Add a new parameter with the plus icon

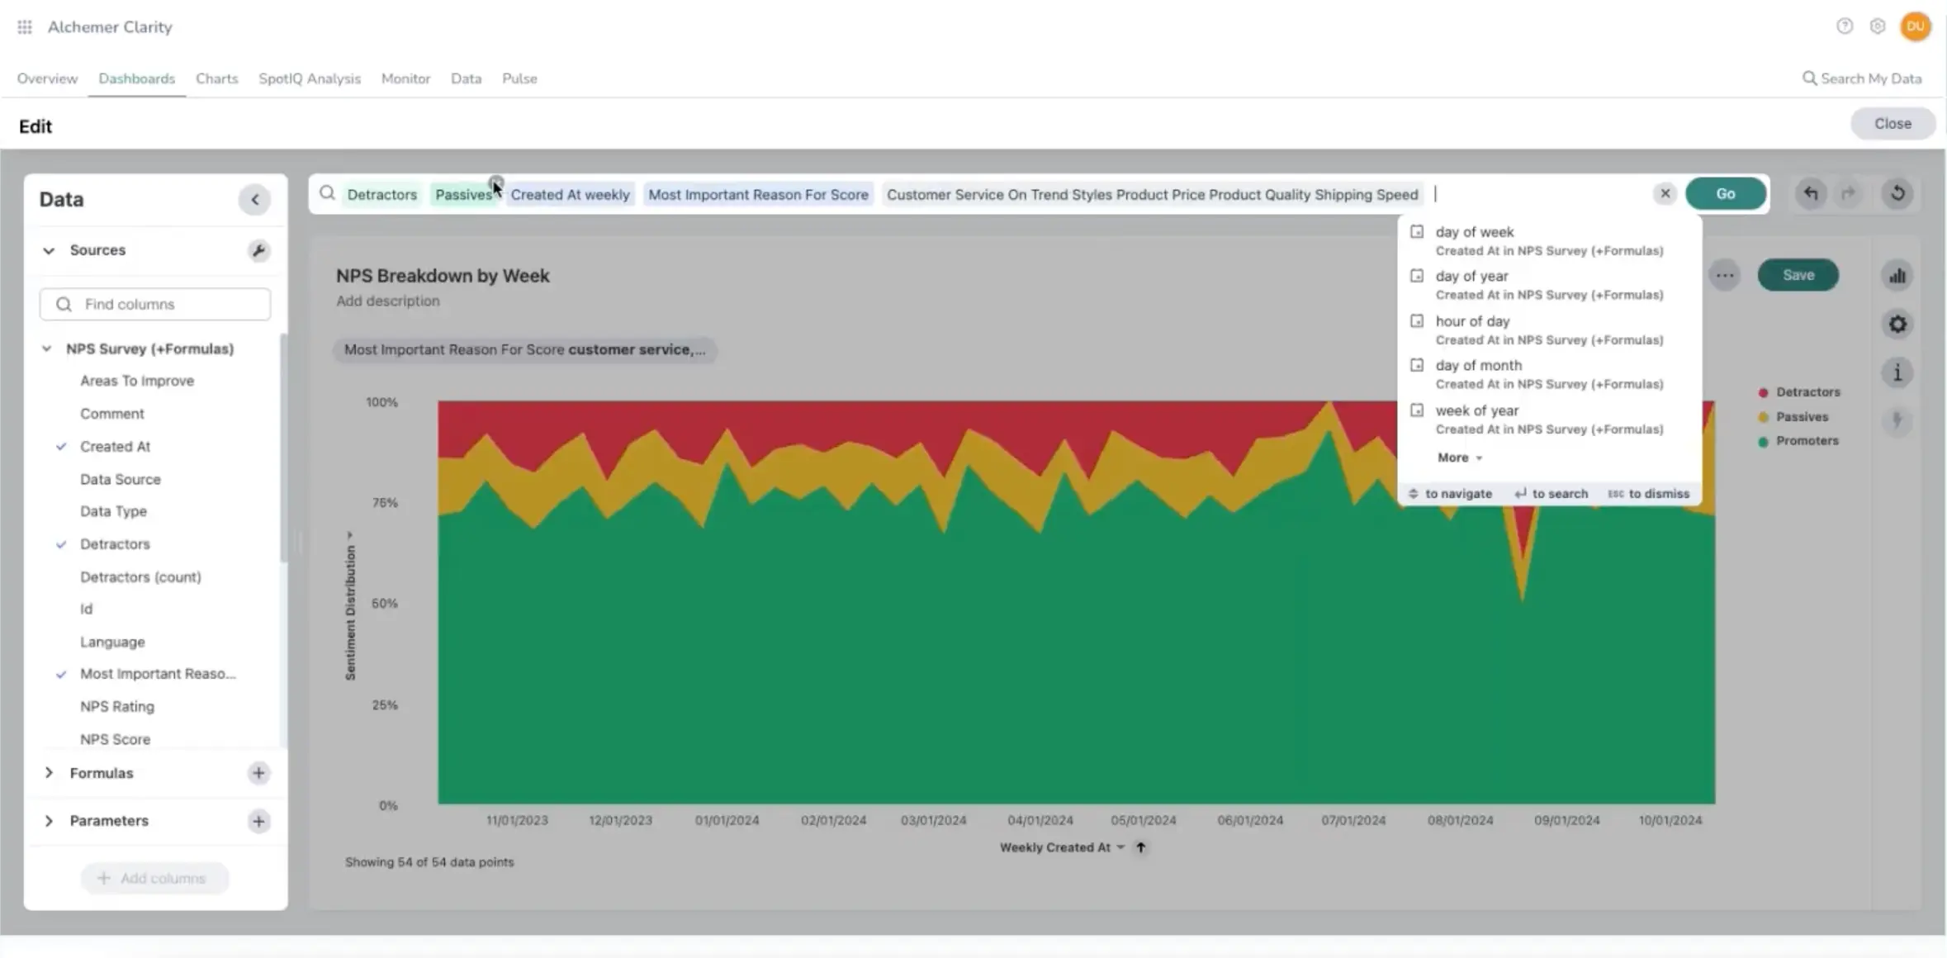point(258,821)
